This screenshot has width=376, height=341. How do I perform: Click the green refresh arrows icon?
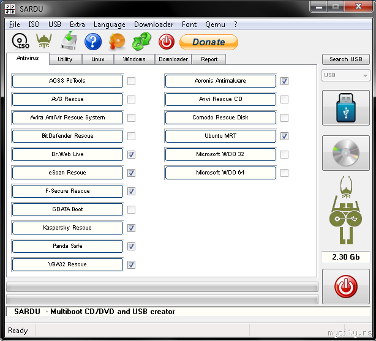point(141,42)
